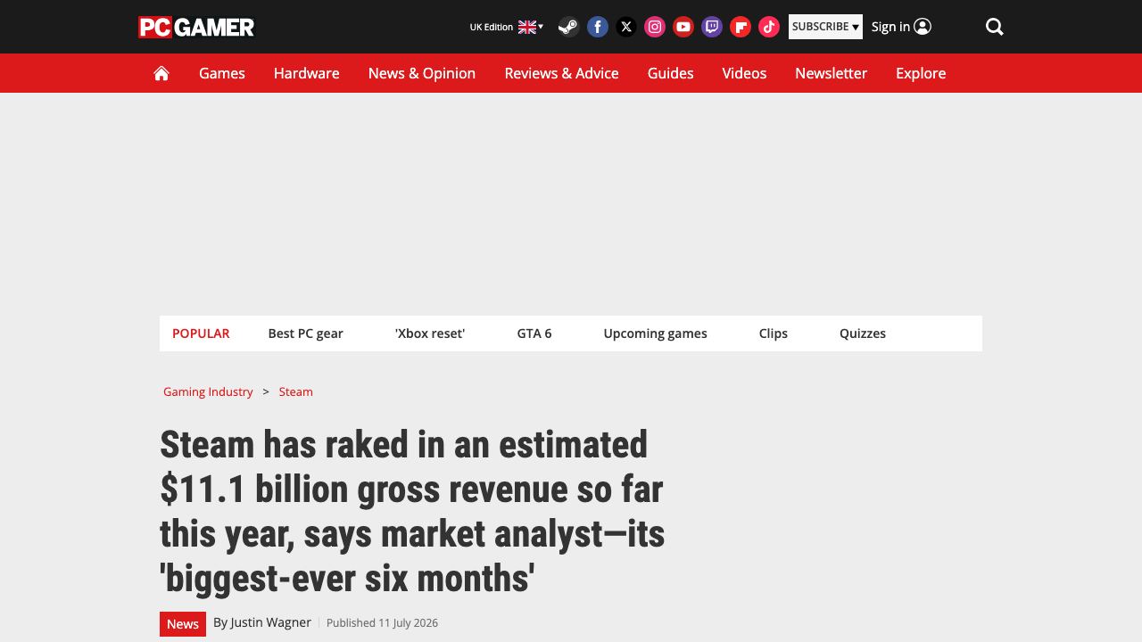Visit the Facebook social icon
Viewport: 1142px width, 642px height.
[x=598, y=27]
